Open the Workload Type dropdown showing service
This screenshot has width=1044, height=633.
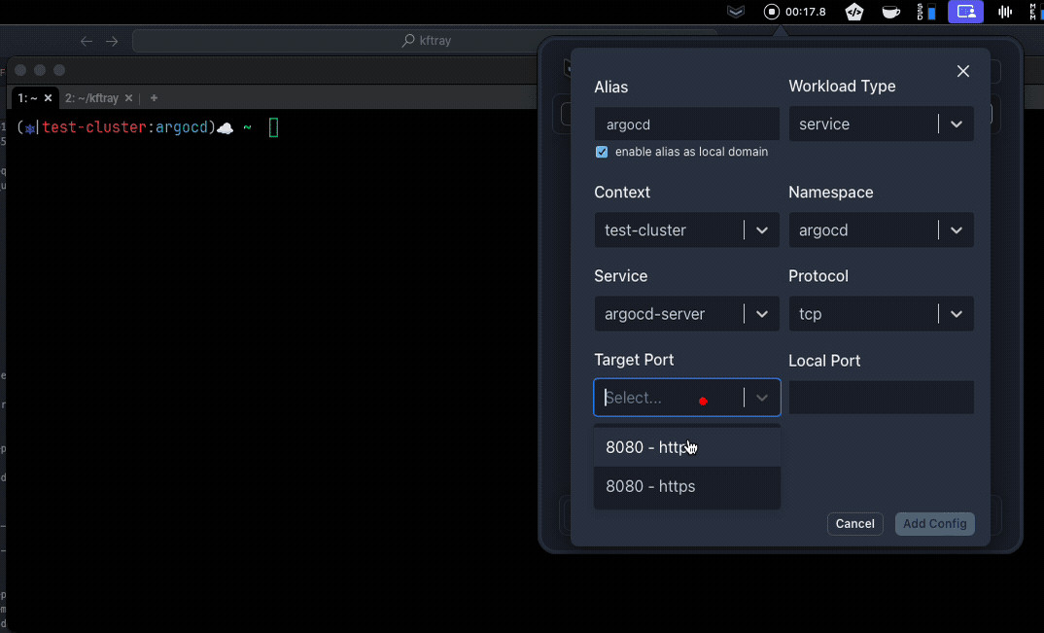(881, 123)
